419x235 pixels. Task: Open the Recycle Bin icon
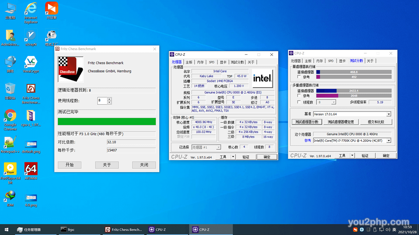pyautogui.click(x=10, y=91)
